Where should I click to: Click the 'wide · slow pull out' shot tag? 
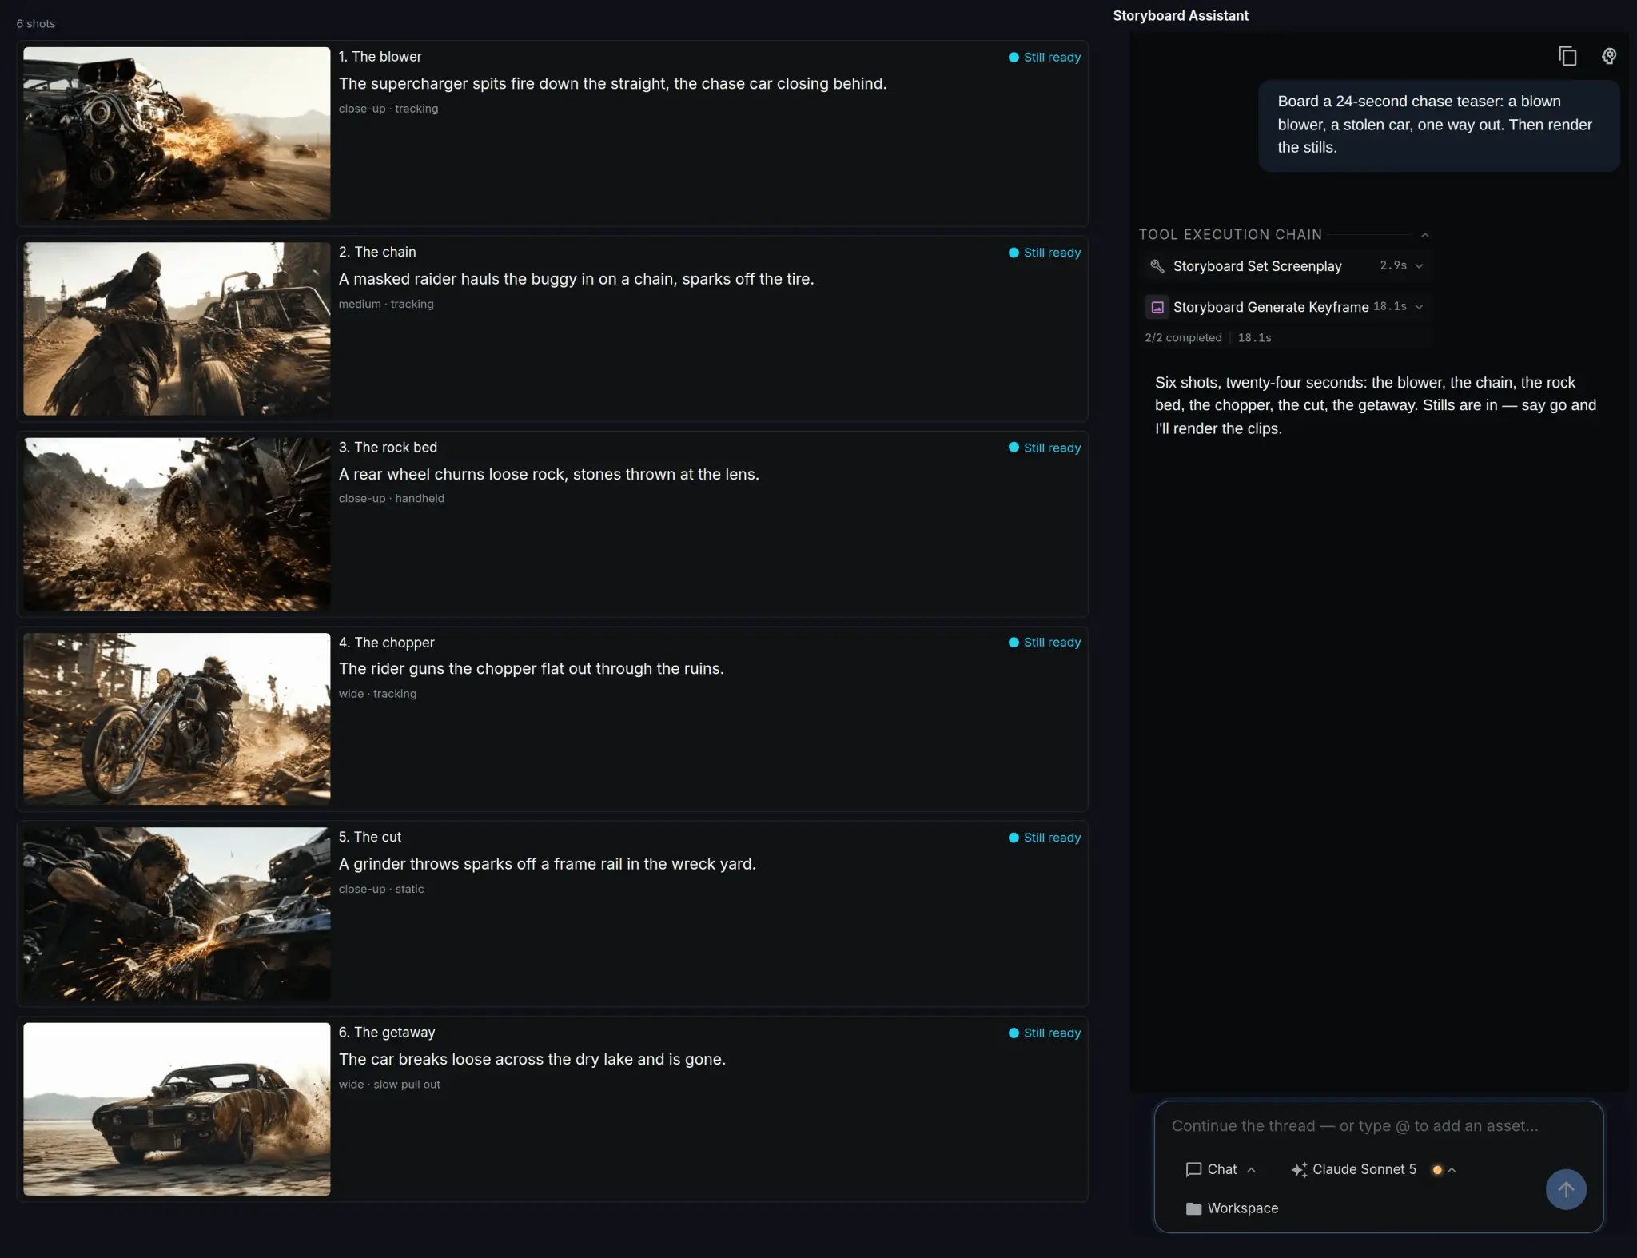(x=389, y=1085)
